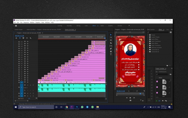Switch to the Color workspace
Image resolution: width=188 pixels, height=118 pixels.
[86, 26]
